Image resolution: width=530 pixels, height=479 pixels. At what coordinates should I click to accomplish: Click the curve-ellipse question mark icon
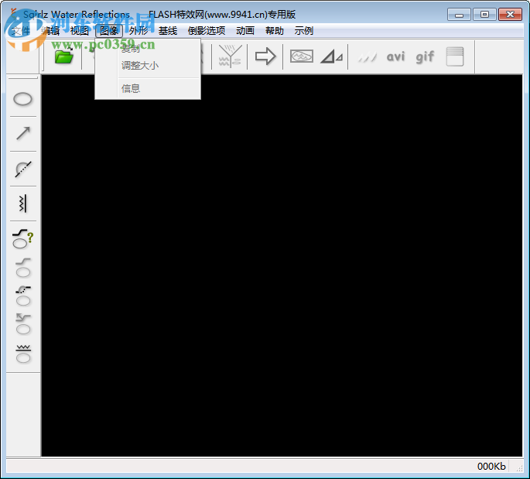click(23, 238)
